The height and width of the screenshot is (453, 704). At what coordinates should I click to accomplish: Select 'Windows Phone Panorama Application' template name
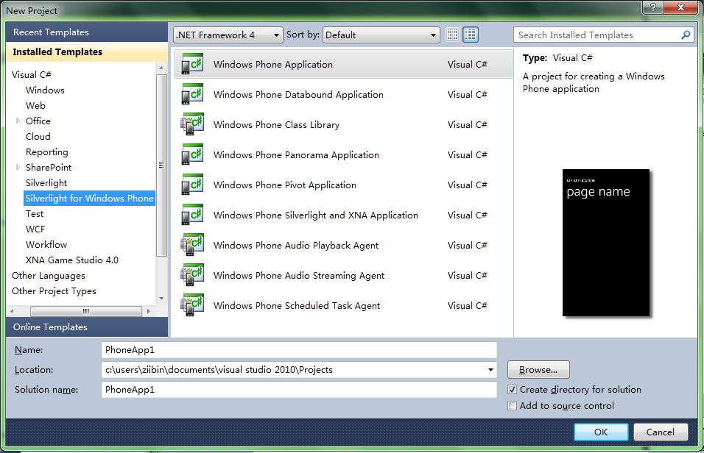coord(296,154)
